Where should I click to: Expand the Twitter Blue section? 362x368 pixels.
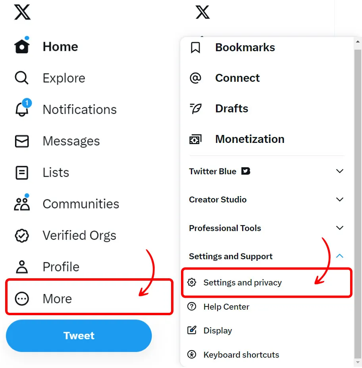click(x=340, y=171)
